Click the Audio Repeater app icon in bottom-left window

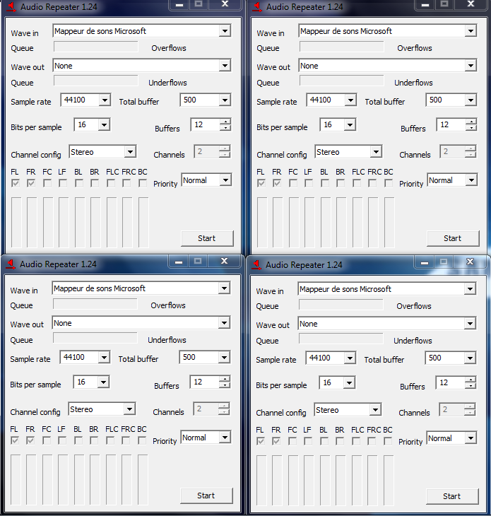tap(11, 264)
